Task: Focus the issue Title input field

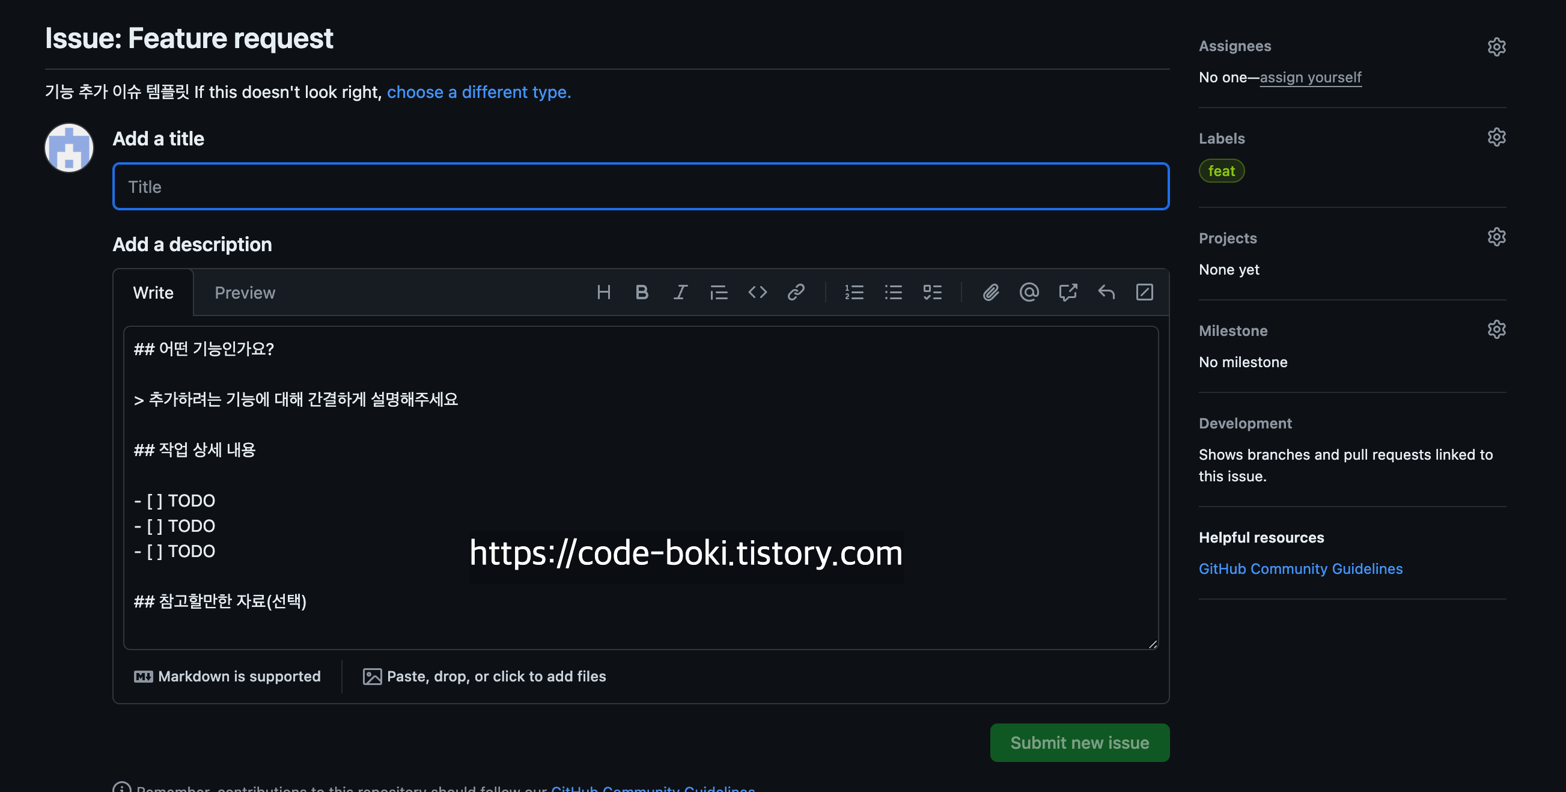Action: [640, 187]
